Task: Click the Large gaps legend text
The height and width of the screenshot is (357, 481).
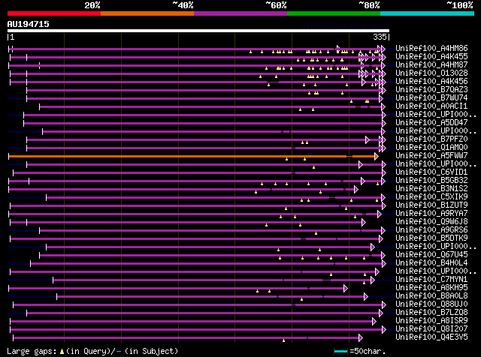Action: pyautogui.click(x=92, y=351)
